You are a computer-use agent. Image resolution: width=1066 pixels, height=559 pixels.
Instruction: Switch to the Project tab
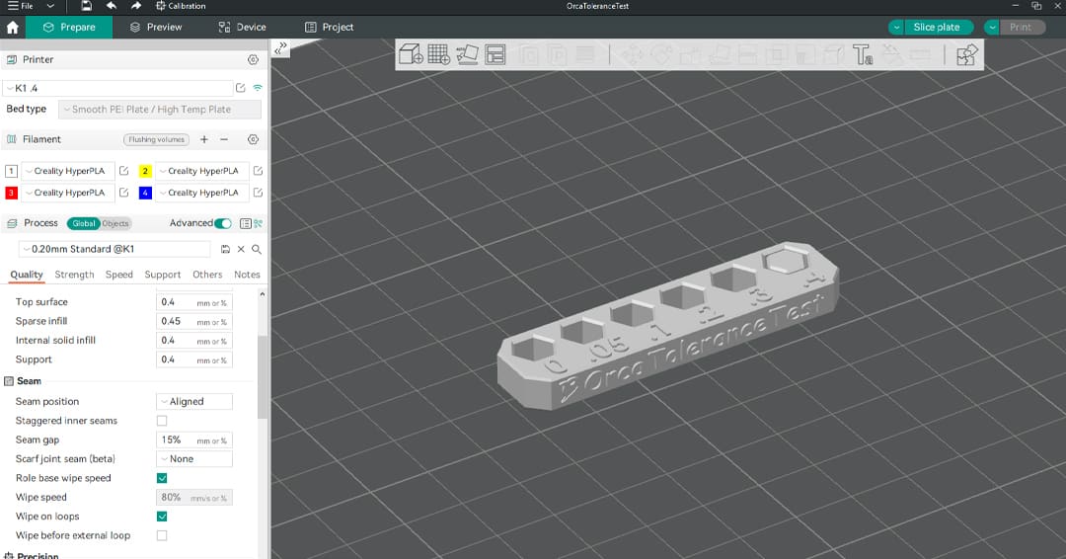pos(329,28)
